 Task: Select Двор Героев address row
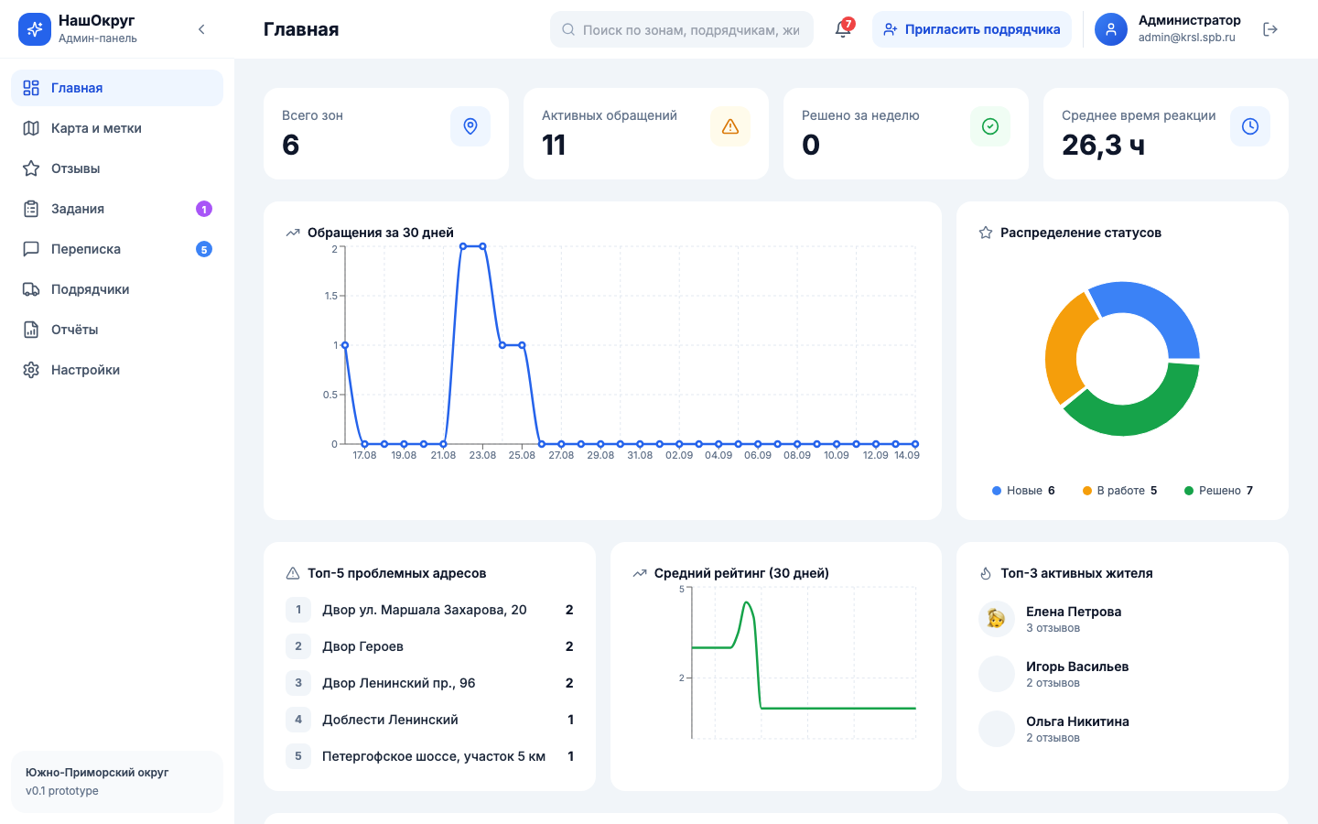(429, 646)
